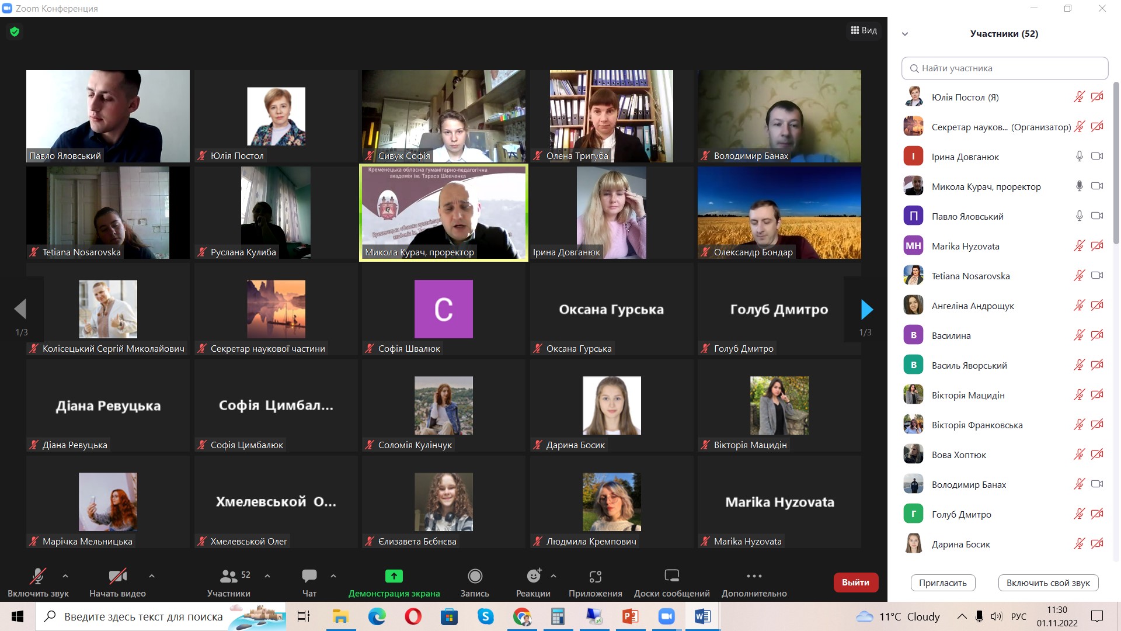Click the green encryption shield icon
This screenshot has width=1121, height=631.
pyautogui.click(x=15, y=32)
